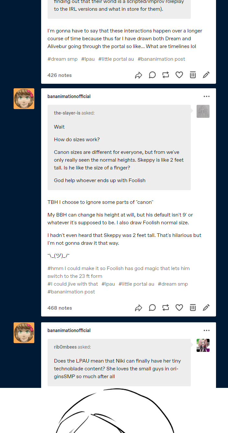Viewport: 228px width, 433px height.
Task: Reblog the 468 notes post
Action: click(x=165, y=308)
